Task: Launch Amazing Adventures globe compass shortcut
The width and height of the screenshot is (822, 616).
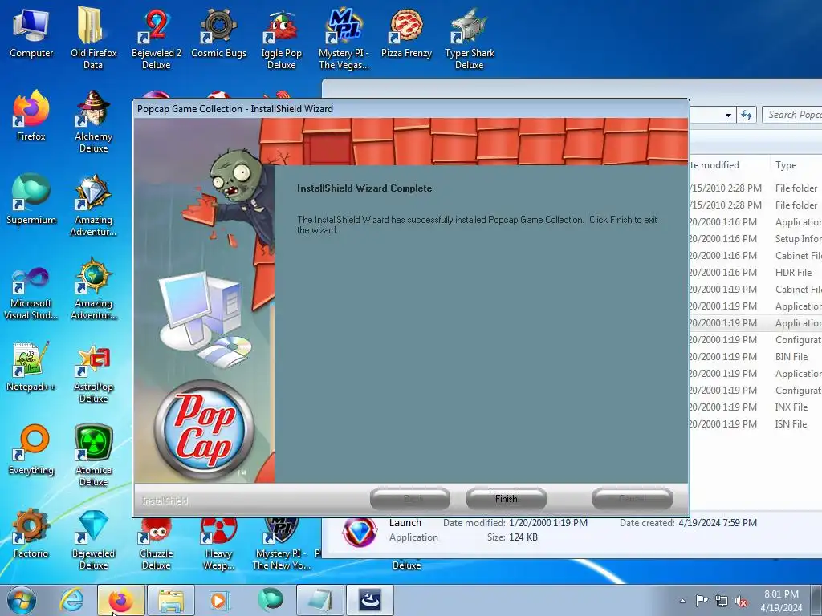Action: pos(93,289)
